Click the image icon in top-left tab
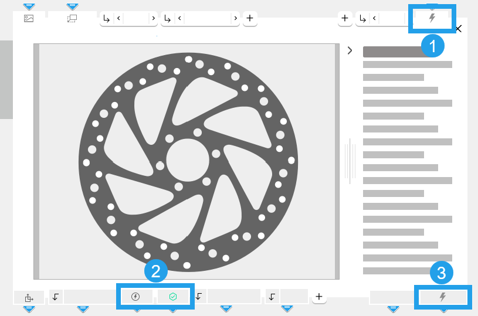This screenshot has width=478, height=316. 29,18
